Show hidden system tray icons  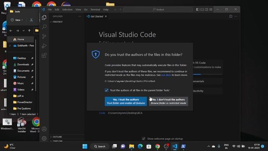tap(209, 146)
